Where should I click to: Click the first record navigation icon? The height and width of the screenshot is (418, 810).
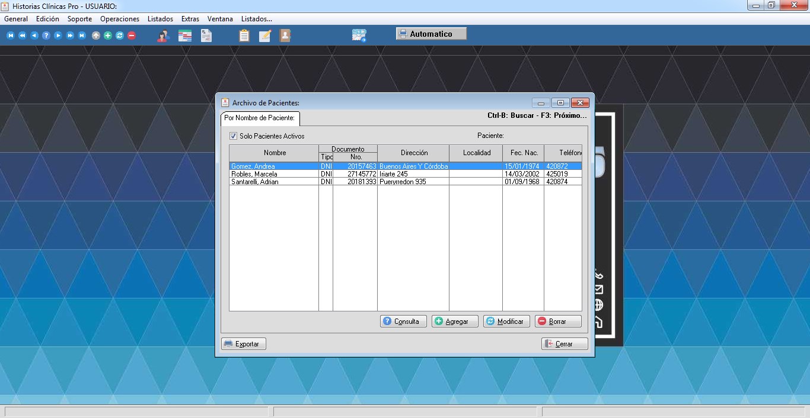(10, 36)
